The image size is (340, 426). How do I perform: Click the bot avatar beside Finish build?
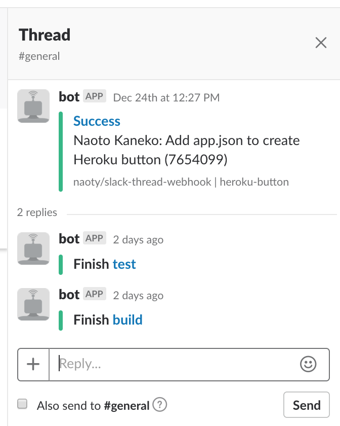coord(33,304)
